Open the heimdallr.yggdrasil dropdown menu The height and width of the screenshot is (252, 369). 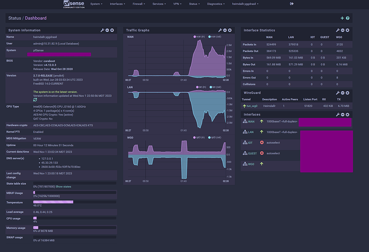[x=245, y=4]
